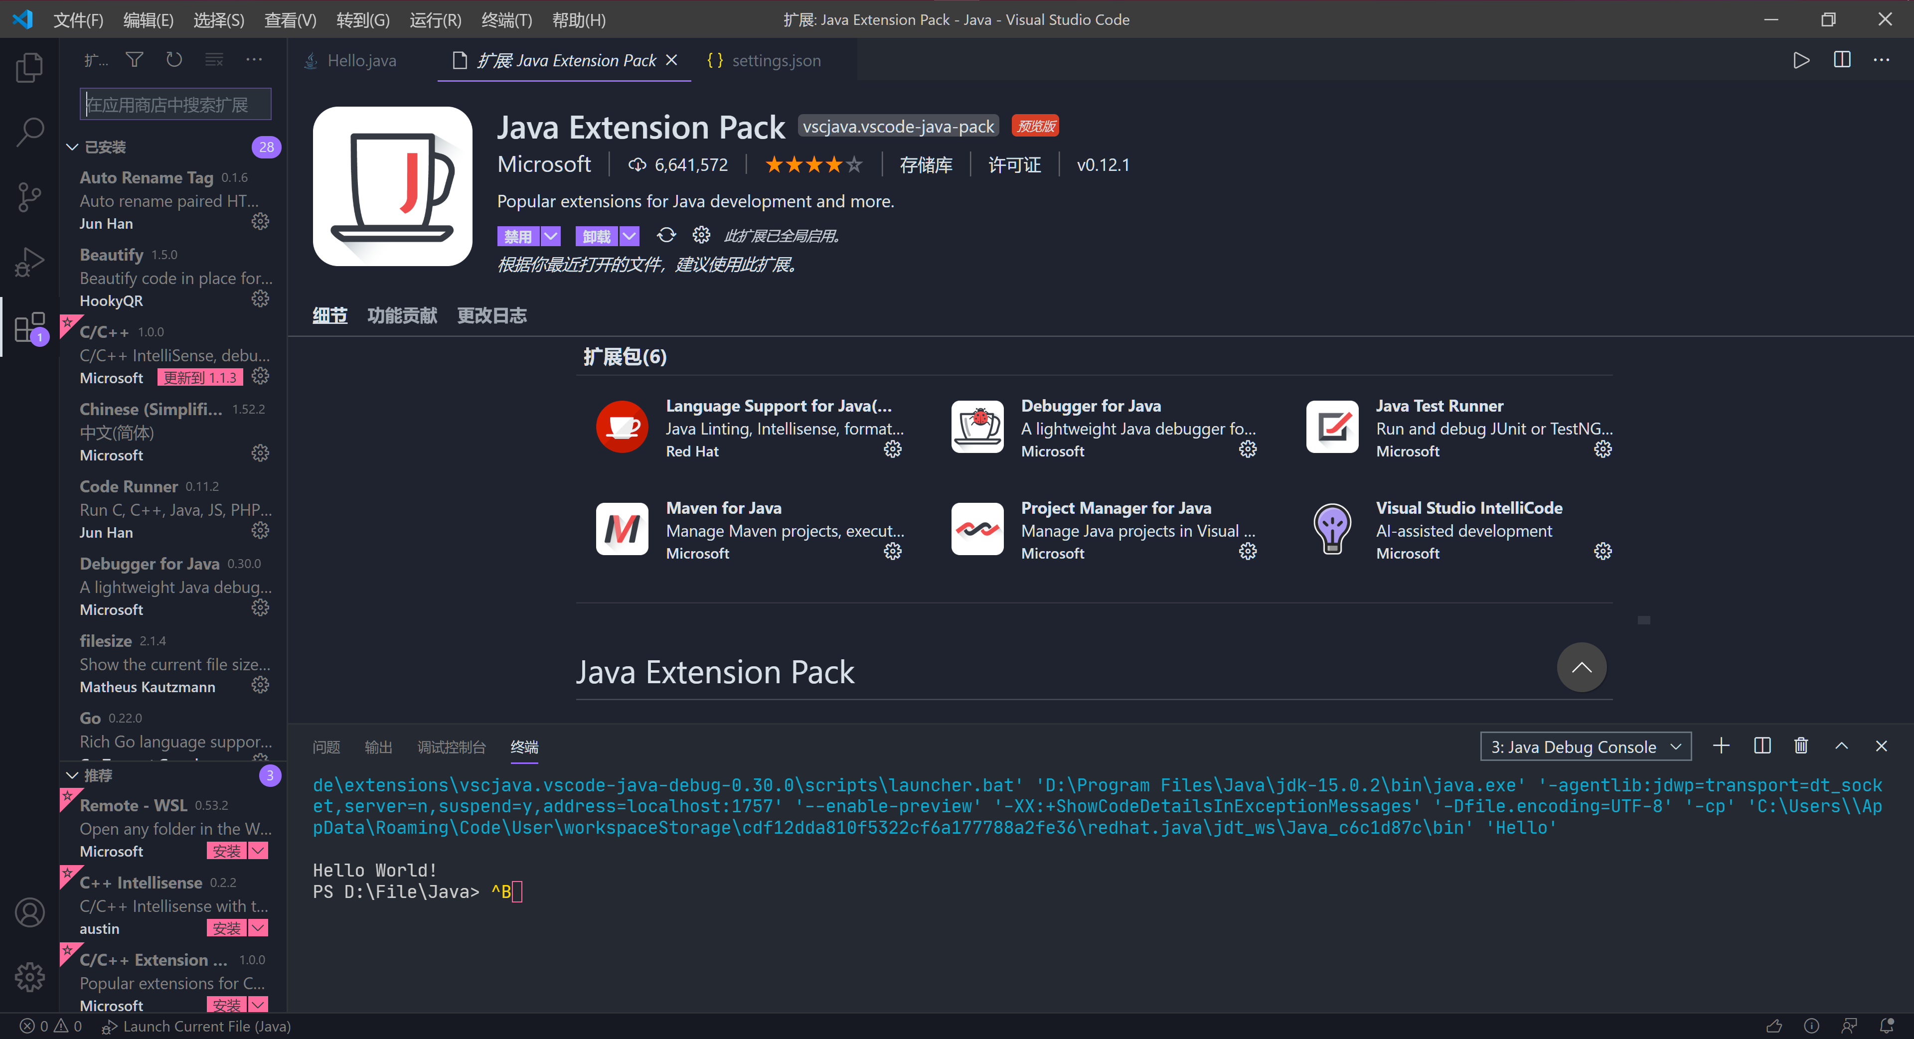Open the Accounts menu icon
The image size is (1914, 1039).
pyautogui.click(x=30, y=913)
